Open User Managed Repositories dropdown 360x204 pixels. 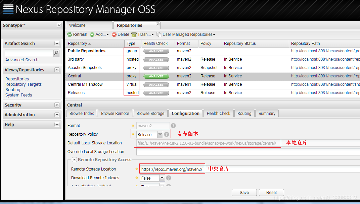[186, 35]
